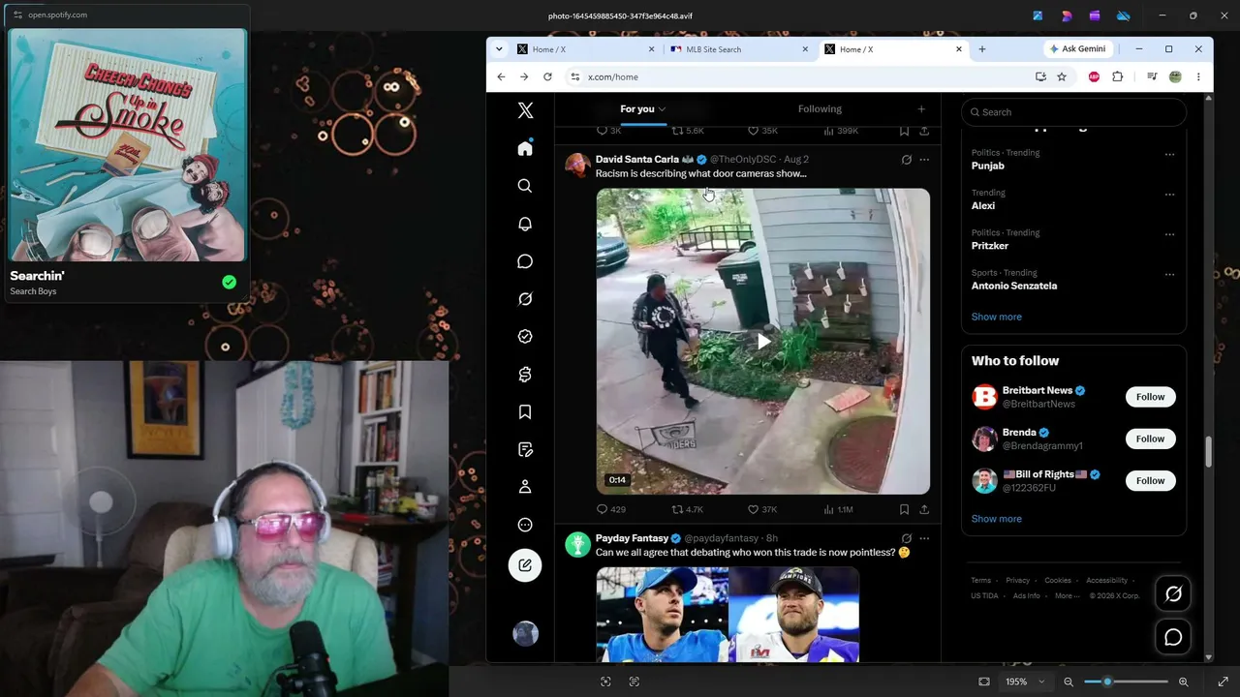Toggle the green saved checkmark for Searchin'
The height and width of the screenshot is (697, 1240).
[x=229, y=283]
